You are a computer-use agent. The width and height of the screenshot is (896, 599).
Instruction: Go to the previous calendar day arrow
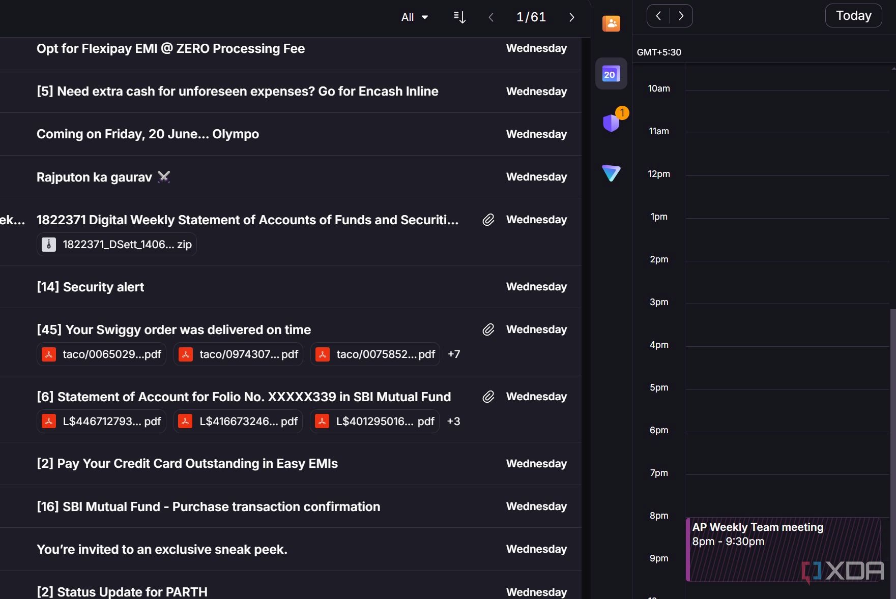click(658, 16)
